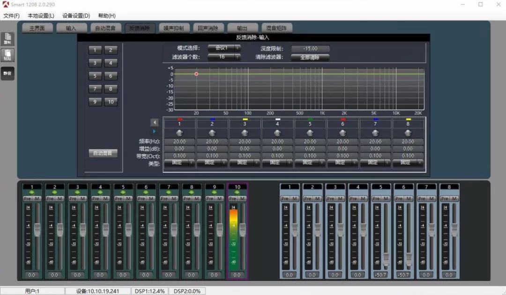506x295 pixels.
Task: Switch to the 噪声抑制 tab
Action: (x=174, y=29)
